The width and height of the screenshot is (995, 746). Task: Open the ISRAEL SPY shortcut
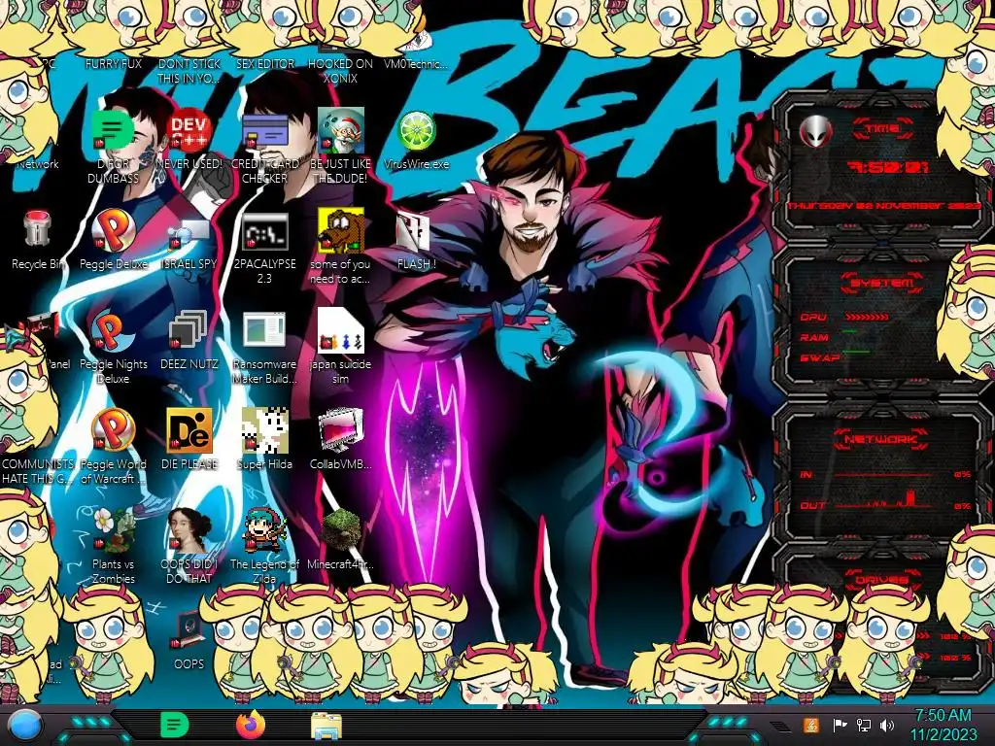tap(189, 232)
